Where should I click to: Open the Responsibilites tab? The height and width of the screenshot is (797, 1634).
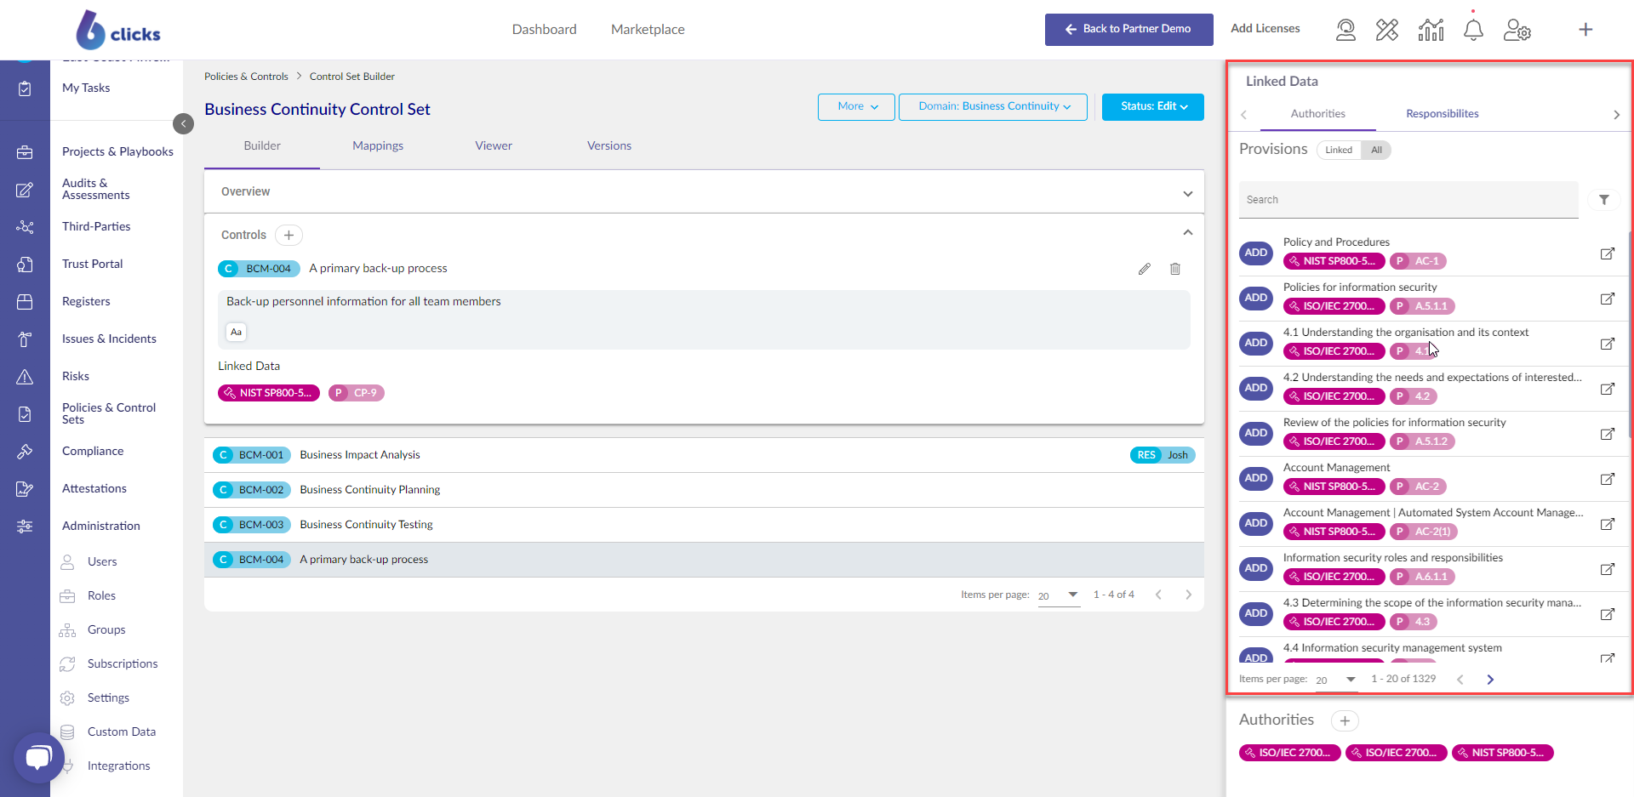tap(1442, 114)
